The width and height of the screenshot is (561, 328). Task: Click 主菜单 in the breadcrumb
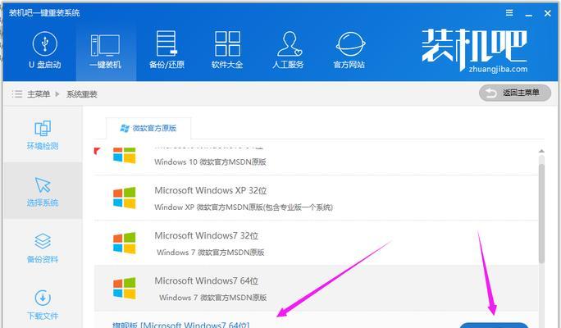(x=39, y=94)
